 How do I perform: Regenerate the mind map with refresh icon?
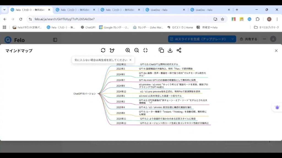pos(103,50)
